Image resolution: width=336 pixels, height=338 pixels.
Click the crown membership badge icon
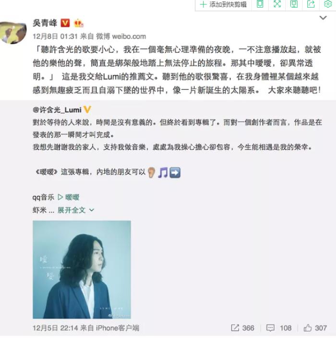coord(78,23)
